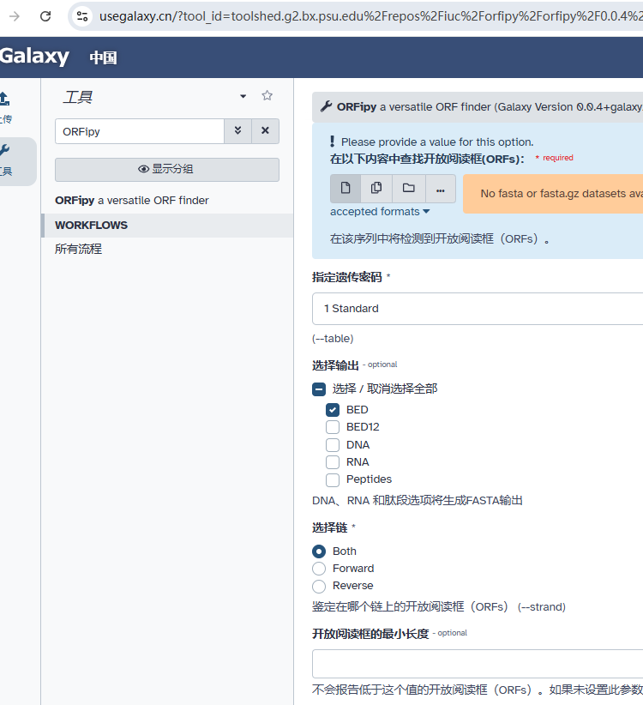Select the multiple datasets input icon
This screenshot has width=643, height=705.
coord(375,188)
